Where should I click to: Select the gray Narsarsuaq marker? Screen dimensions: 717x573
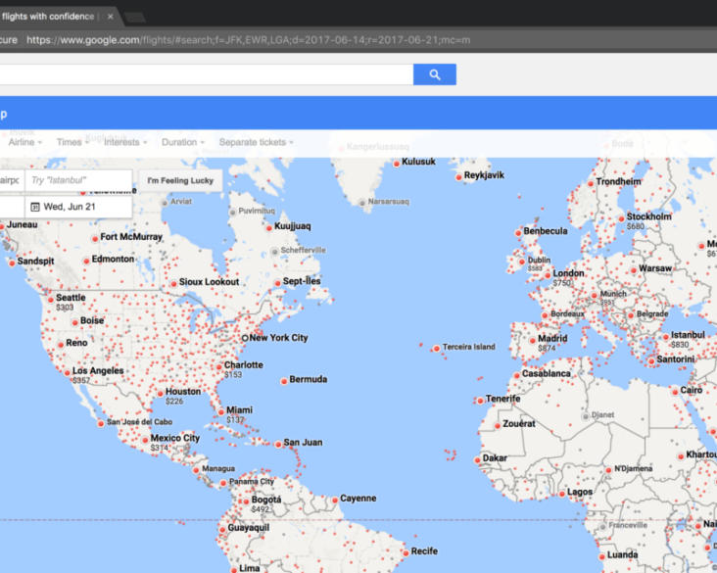[x=362, y=203]
